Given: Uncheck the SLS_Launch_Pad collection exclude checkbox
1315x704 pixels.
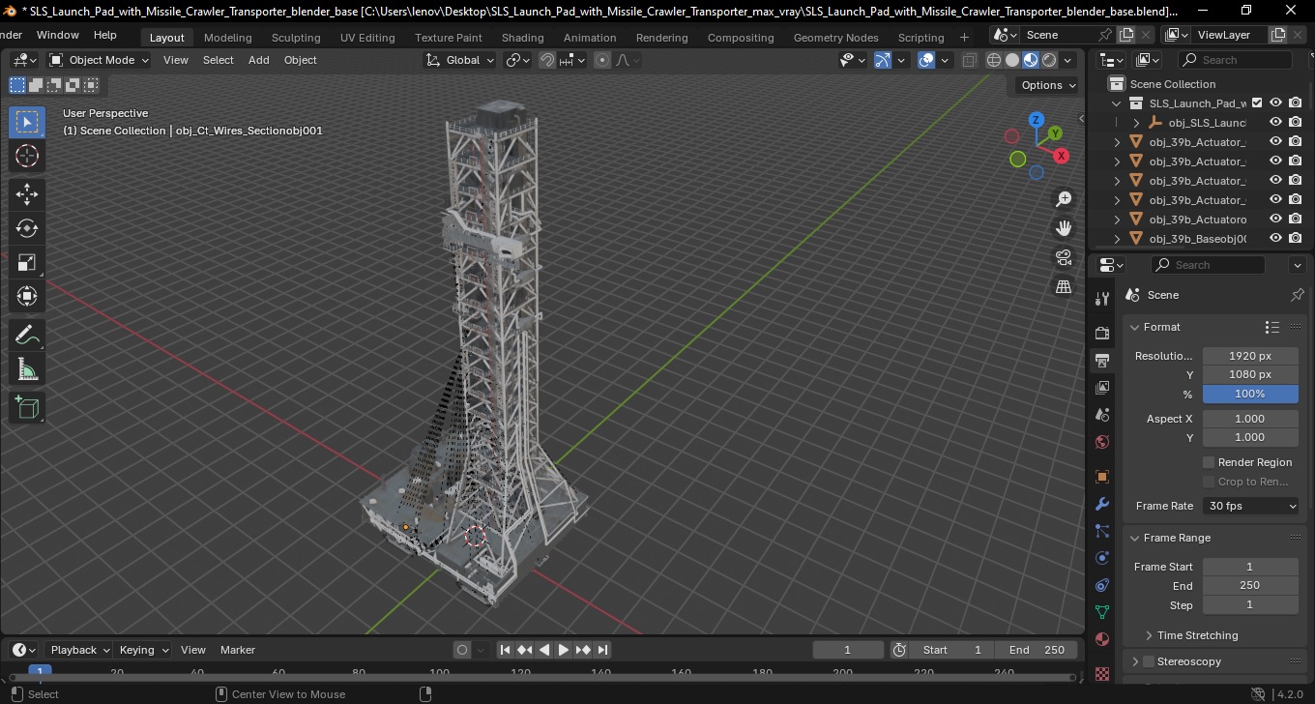Looking at the screenshot, I should point(1257,103).
